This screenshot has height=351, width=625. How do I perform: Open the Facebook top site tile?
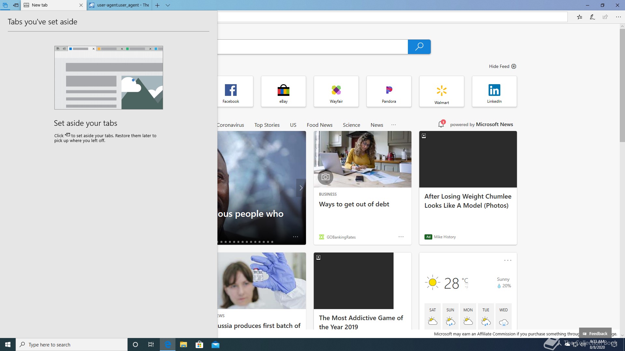(x=235, y=91)
